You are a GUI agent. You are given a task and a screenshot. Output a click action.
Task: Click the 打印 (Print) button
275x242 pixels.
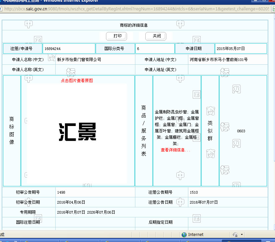coord(117,36)
